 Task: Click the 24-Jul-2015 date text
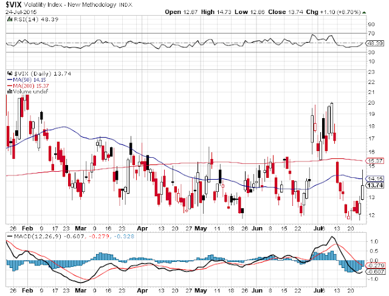pos(21,12)
